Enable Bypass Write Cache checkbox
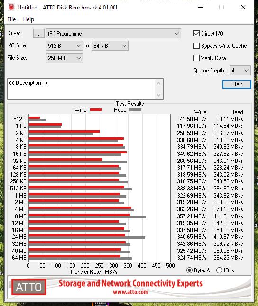 [196, 46]
